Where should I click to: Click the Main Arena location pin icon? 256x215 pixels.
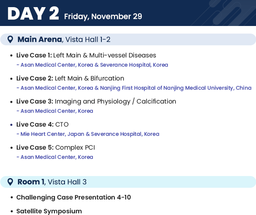pyautogui.click(x=10, y=39)
